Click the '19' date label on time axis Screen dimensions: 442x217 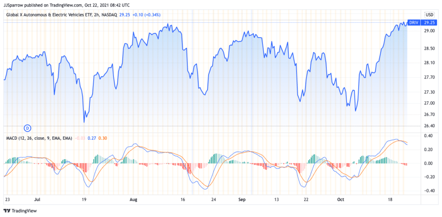tap(84, 200)
